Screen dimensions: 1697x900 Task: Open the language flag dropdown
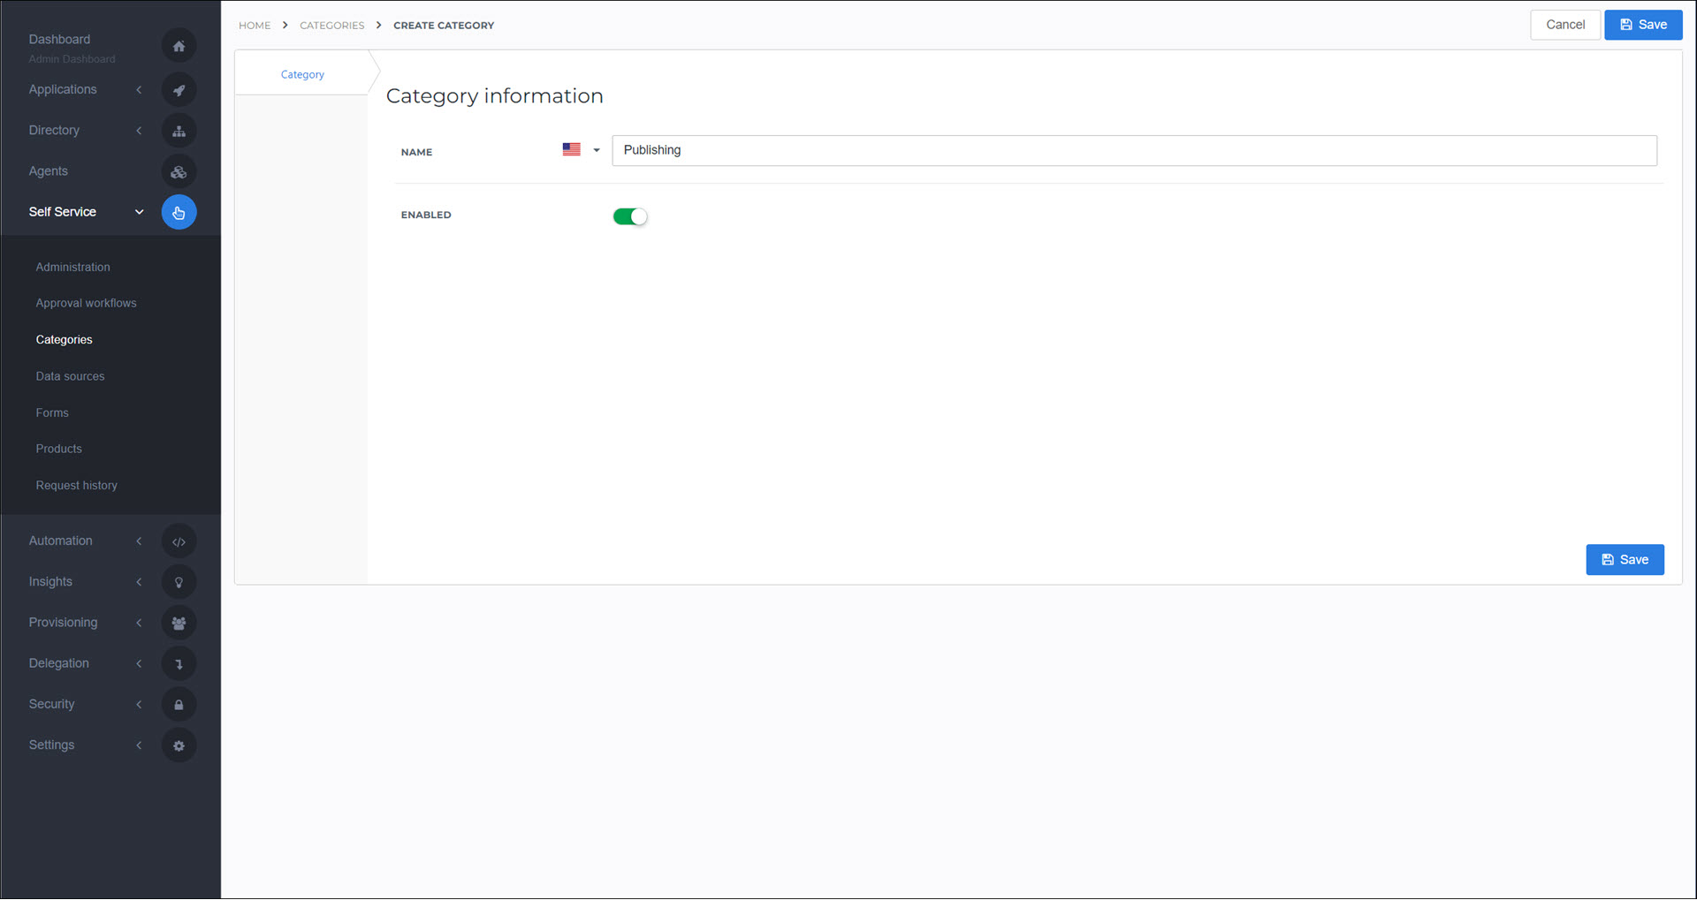pyautogui.click(x=581, y=150)
